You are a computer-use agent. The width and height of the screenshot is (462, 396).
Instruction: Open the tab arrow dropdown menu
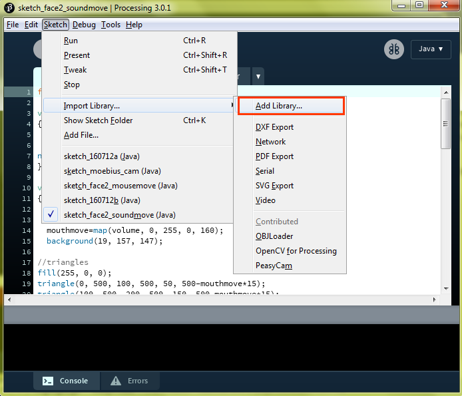point(258,77)
